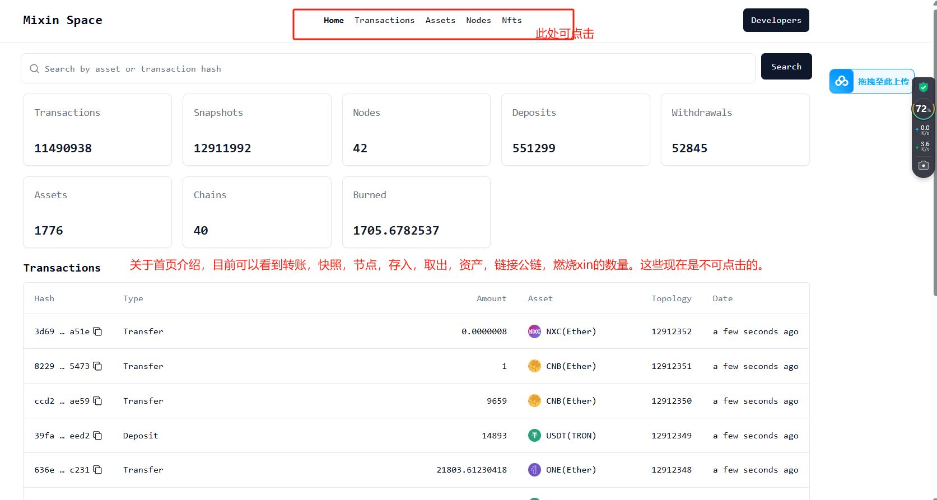Click the Developers button
Viewport: 937px width, 500px height.
776,20
